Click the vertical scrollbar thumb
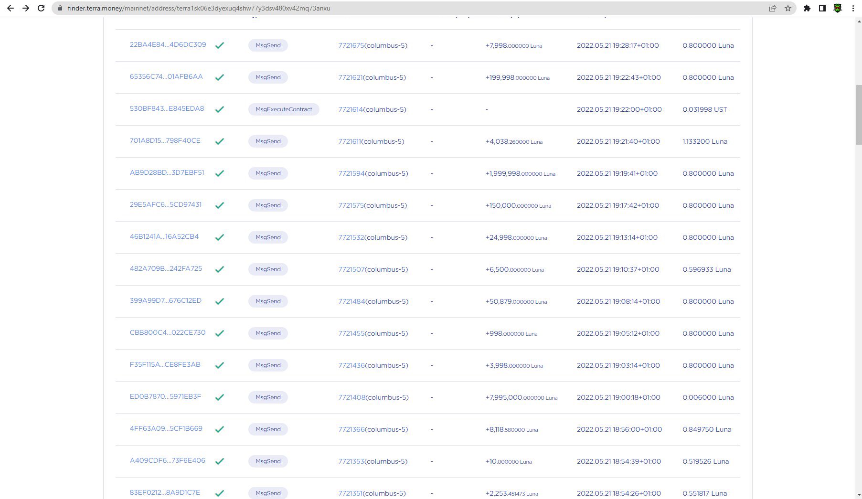 coord(859,115)
